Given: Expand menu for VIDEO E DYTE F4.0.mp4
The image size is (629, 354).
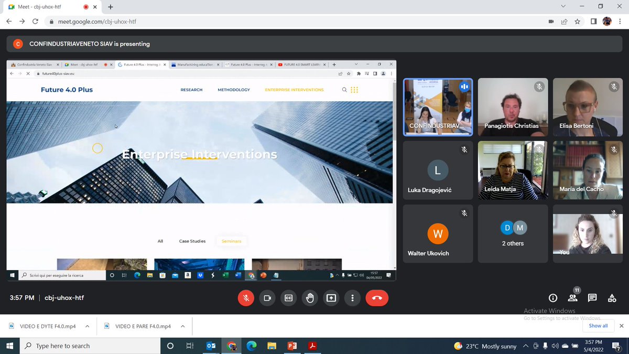Looking at the screenshot, I should coord(87,326).
